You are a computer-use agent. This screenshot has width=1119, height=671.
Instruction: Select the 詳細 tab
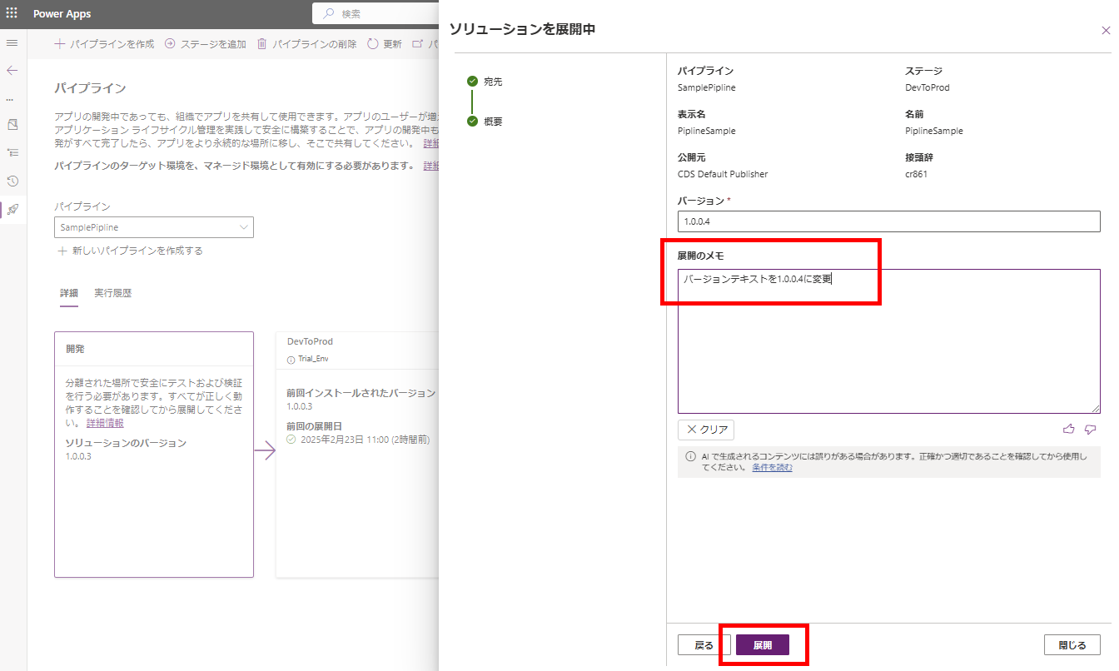[68, 293]
